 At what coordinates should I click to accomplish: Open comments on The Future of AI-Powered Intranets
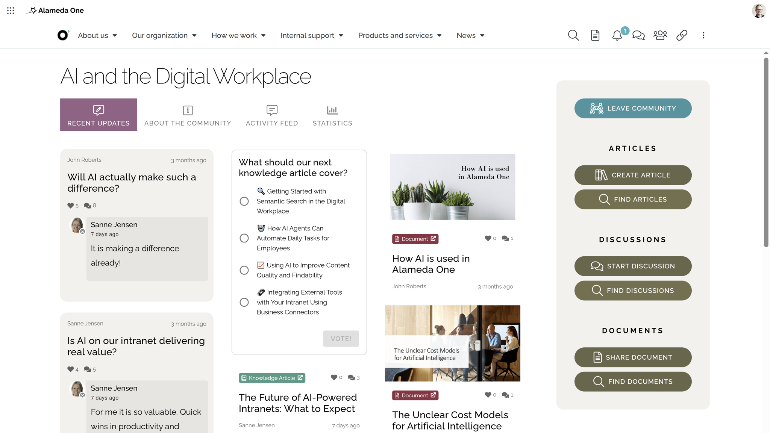[x=352, y=377]
